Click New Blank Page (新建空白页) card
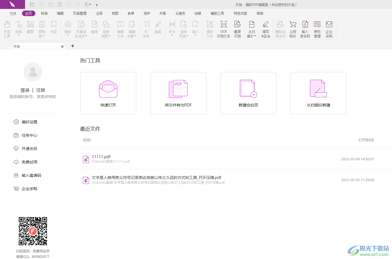Image resolution: width=392 pixels, height=259 pixels. 248,93
